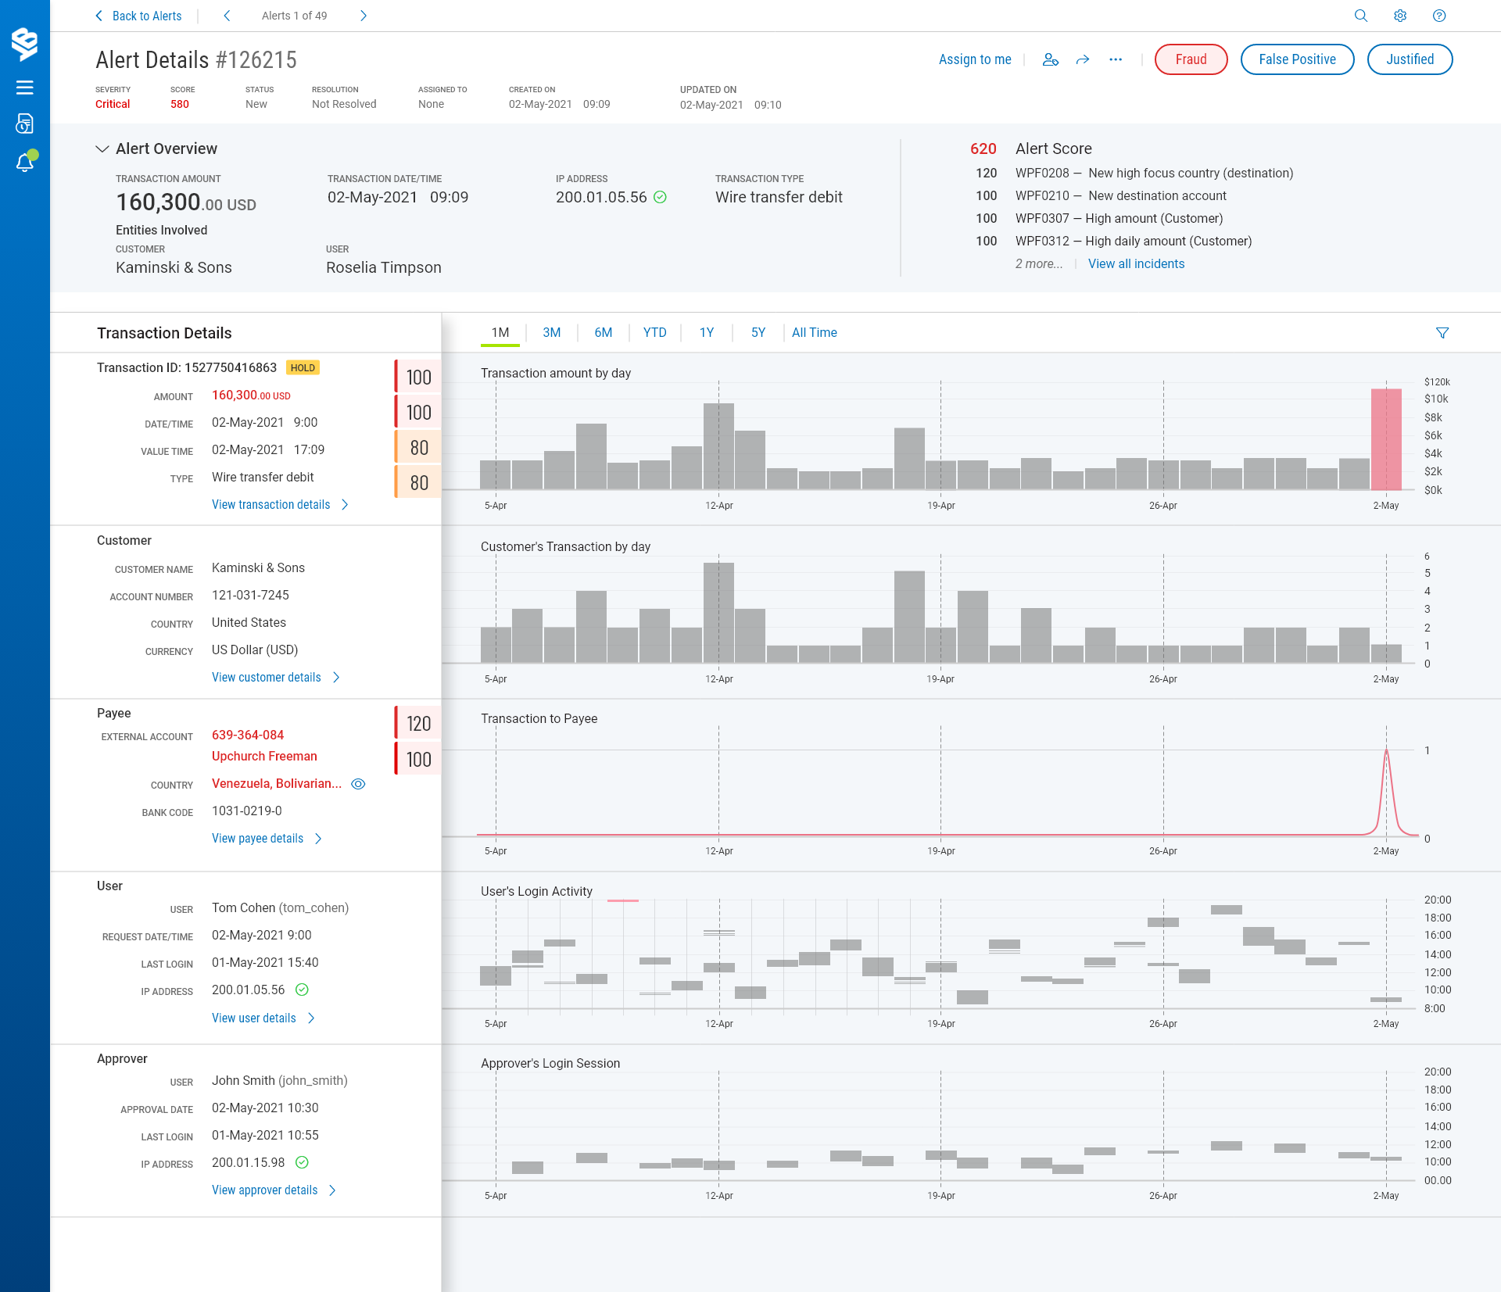Click the search magnifier icon
Image resolution: width=1501 pixels, height=1292 pixels.
point(1360,16)
